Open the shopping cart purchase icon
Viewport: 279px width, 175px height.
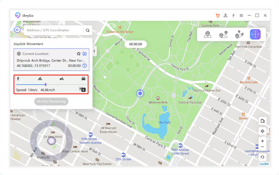[x=218, y=15]
